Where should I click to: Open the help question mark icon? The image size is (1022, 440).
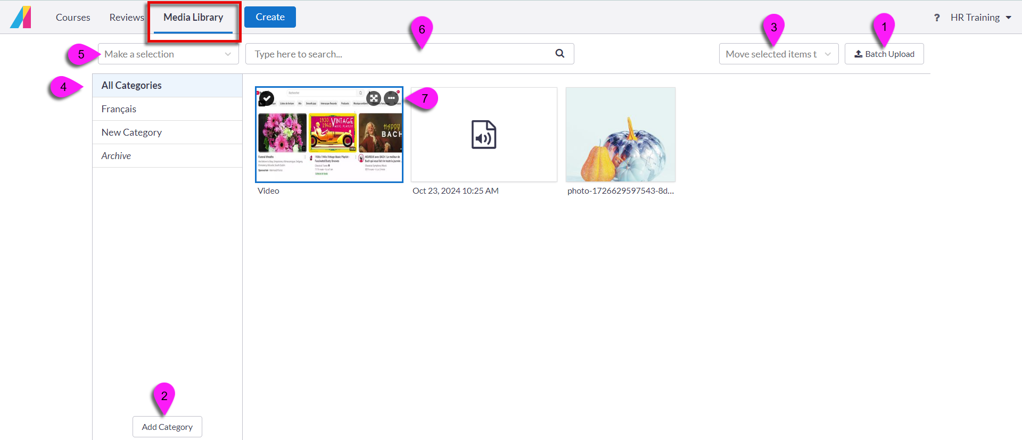[937, 18]
